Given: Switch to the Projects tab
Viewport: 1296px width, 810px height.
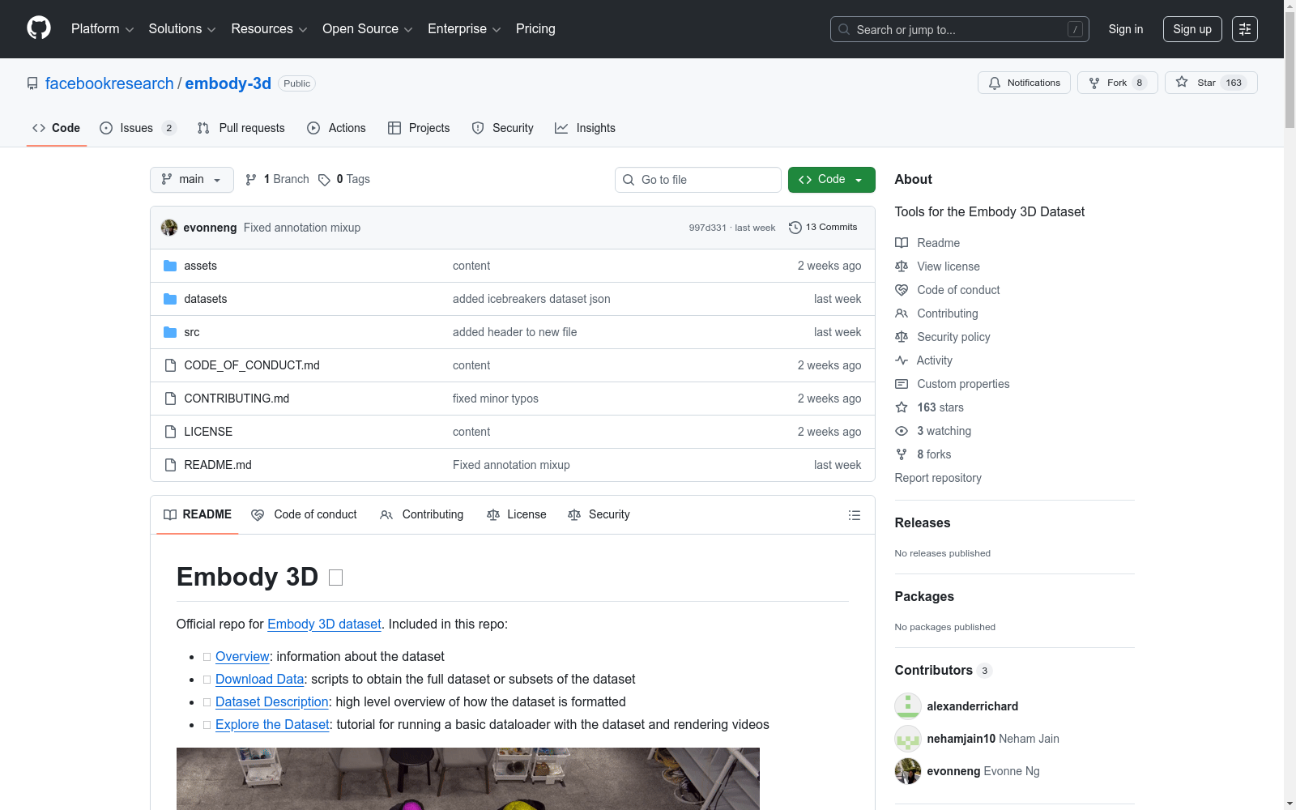Looking at the screenshot, I should (x=419, y=128).
